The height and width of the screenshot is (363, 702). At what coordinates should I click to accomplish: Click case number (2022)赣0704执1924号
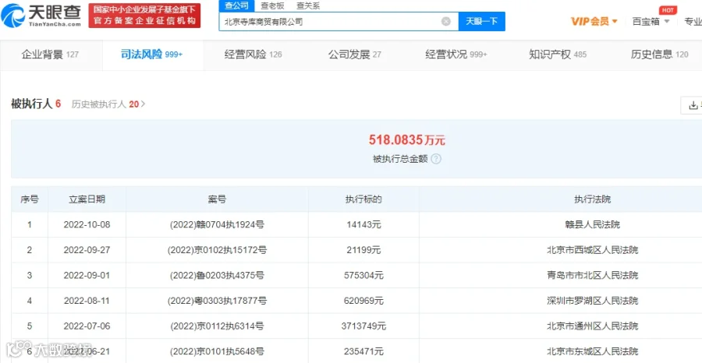click(217, 225)
